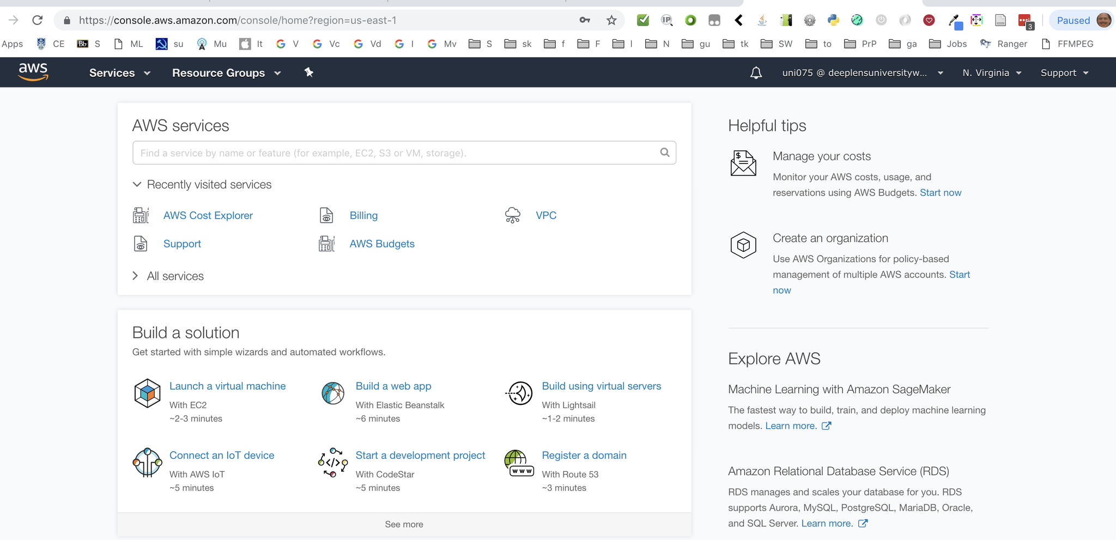Click Start a development project link

420,455
